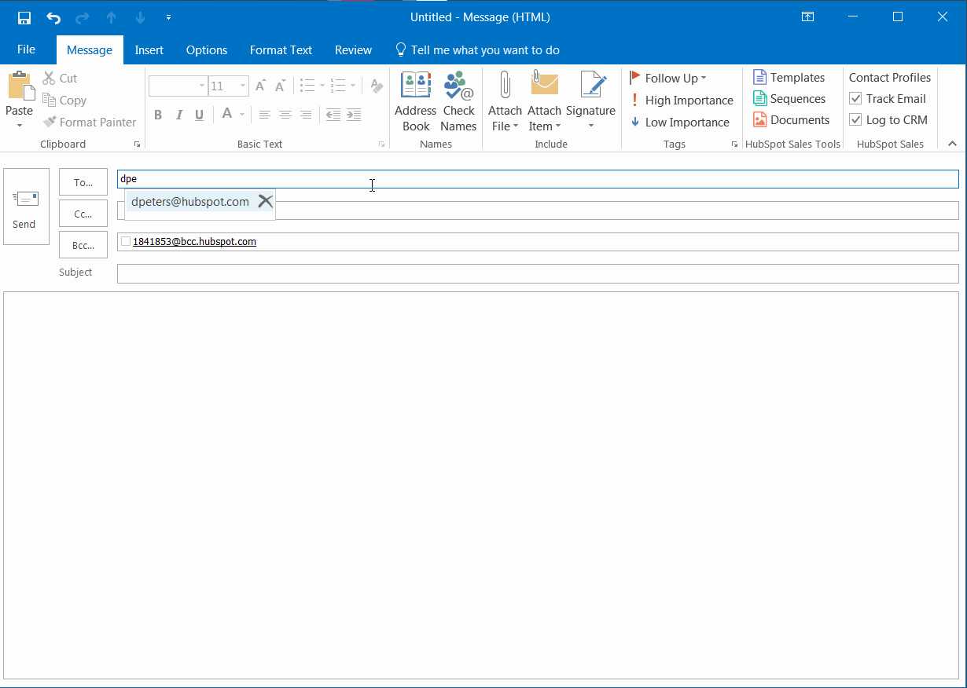967x688 pixels.
Task: Click the Decrease Indent icon
Action: pyautogui.click(x=333, y=115)
